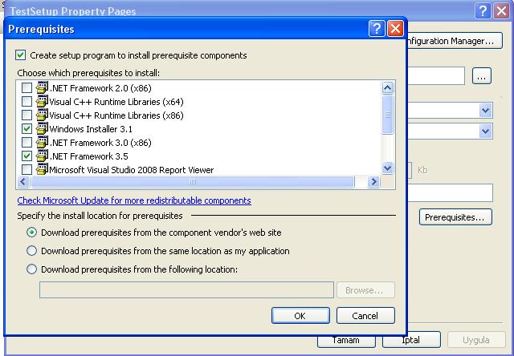Select 'Microsoft Visual Studio 2008 Report Viewer' entry text
The height and width of the screenshot is (356, 514).
point(132,170)
